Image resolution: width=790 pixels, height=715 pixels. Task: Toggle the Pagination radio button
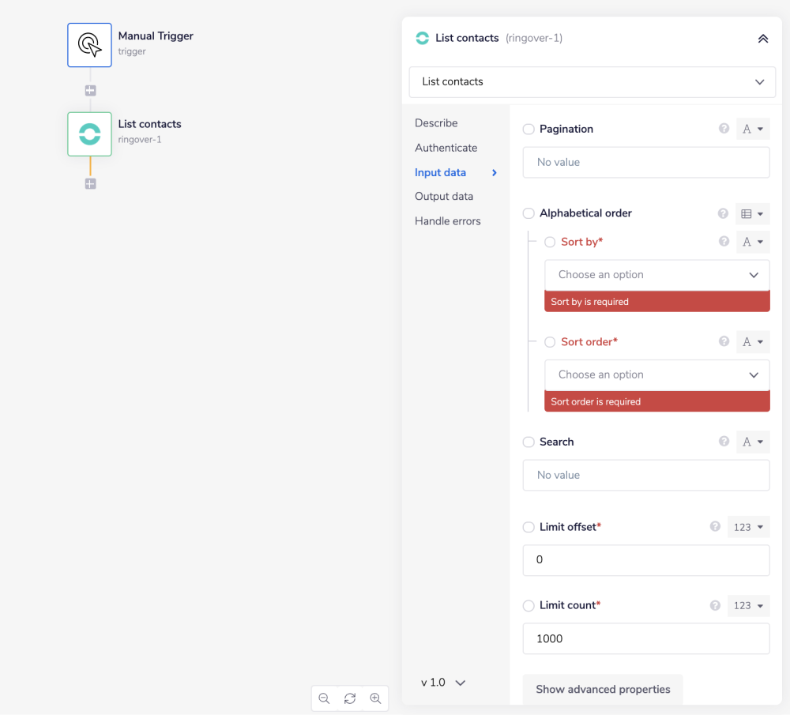pos(529,129)
